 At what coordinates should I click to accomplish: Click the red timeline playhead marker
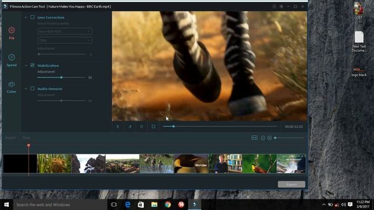[x=29, y=145]
